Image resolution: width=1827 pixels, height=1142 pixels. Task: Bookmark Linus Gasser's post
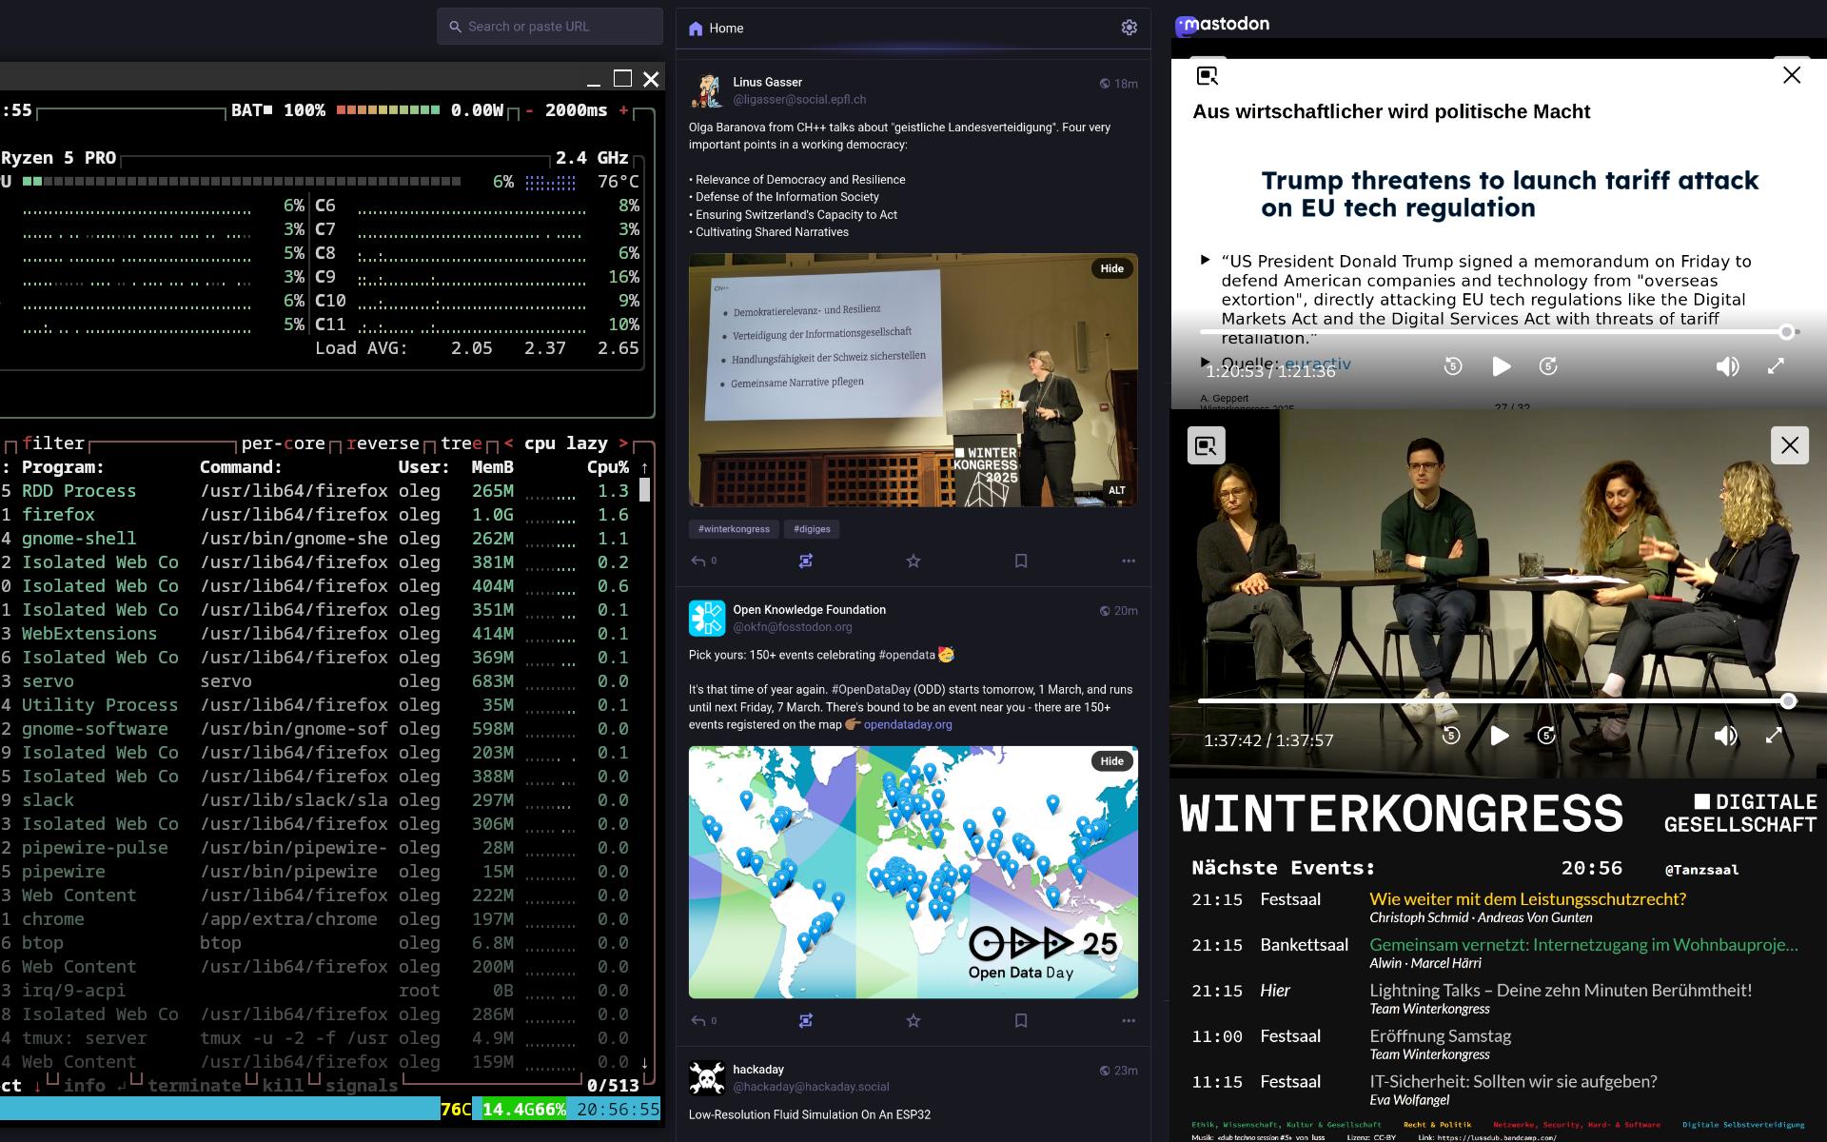[1020, 561]
